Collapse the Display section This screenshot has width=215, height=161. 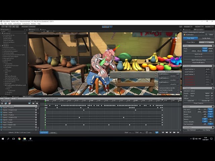click(184, 107)
